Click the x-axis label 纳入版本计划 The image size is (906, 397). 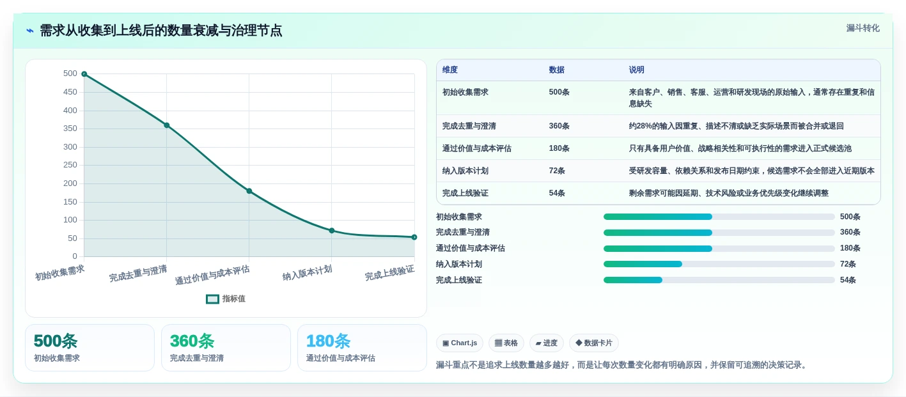[308, 273]
